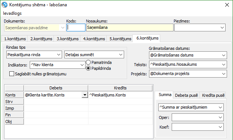Click the Strv row header button
233x140 pixels.
coord(14,102)
